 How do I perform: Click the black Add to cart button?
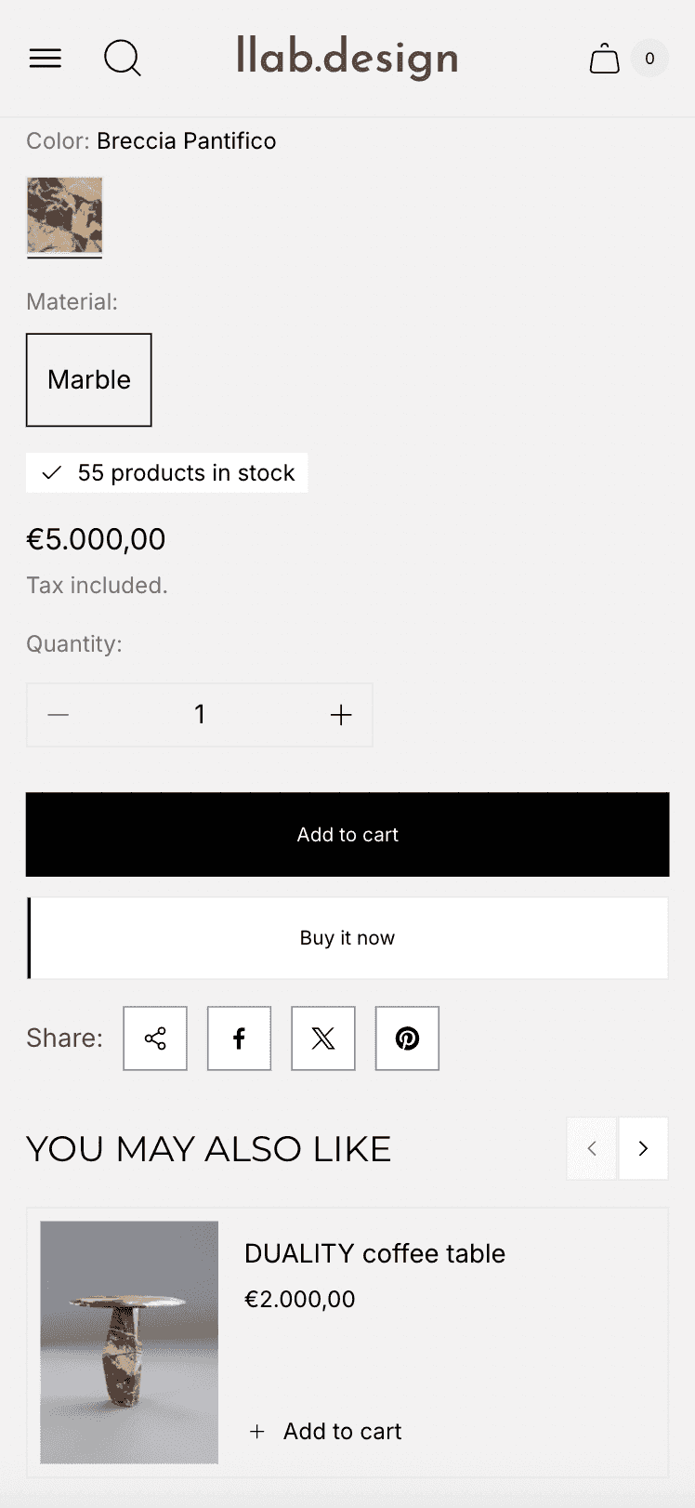[347, 835]
